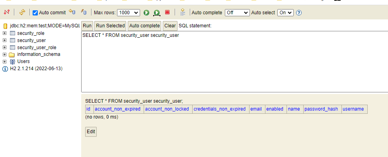Click the Clear button

170,26
